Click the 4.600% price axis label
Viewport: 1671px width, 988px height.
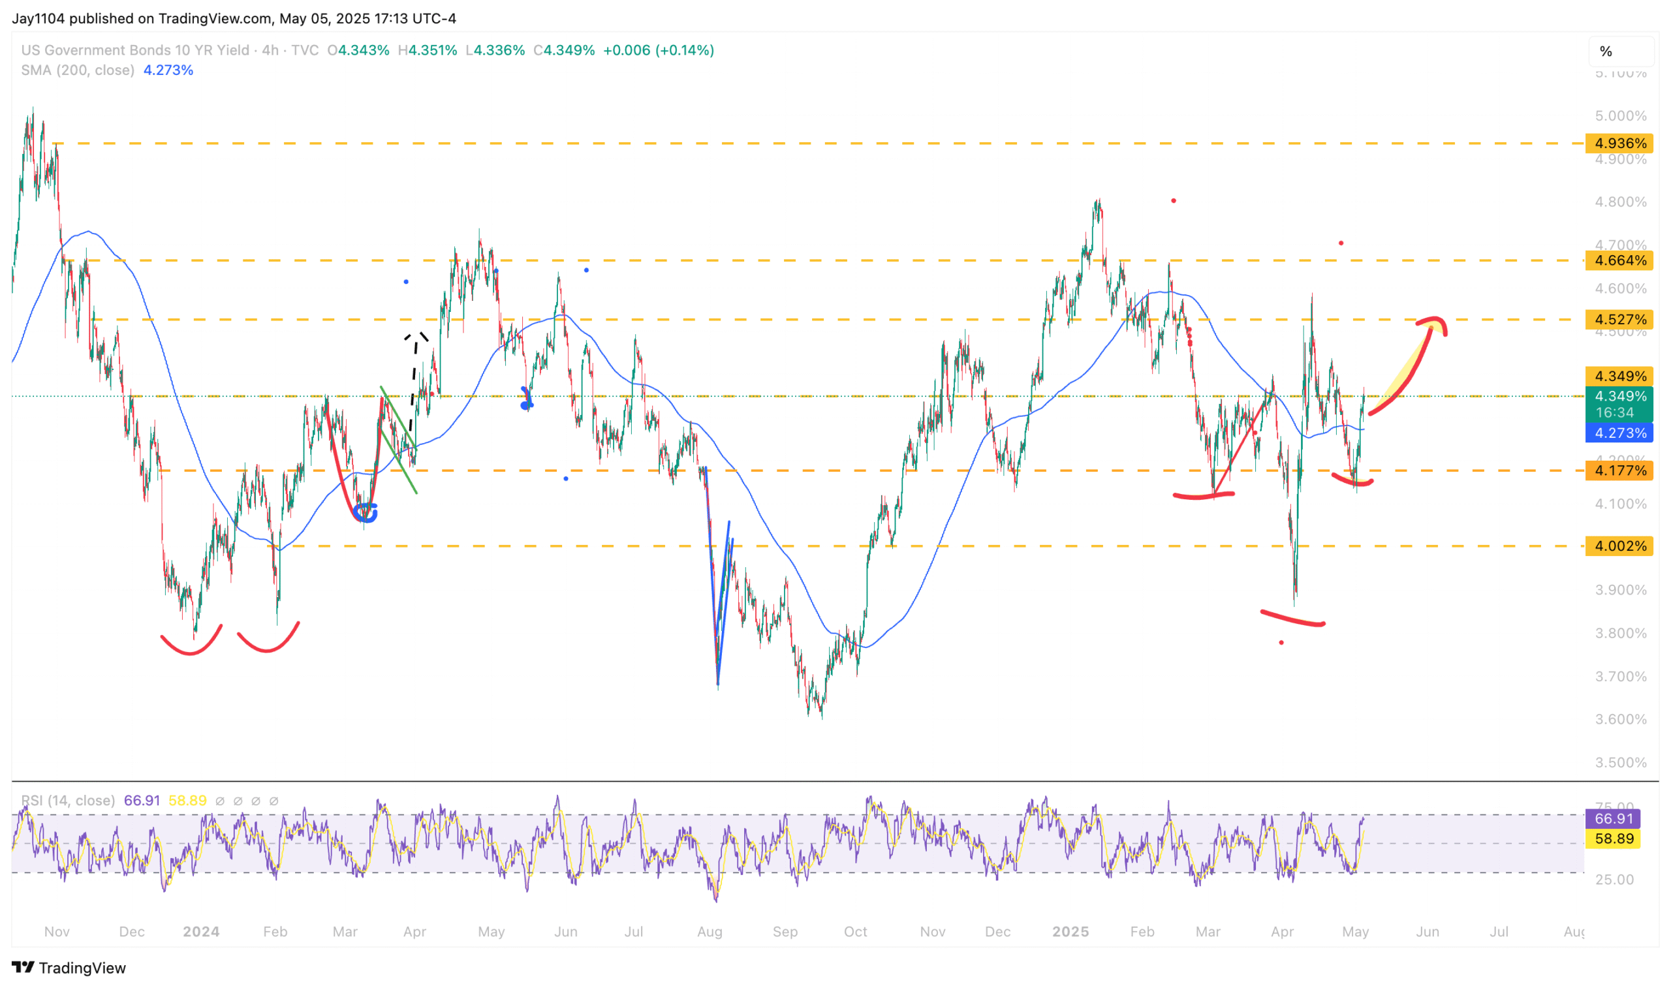click(1620, 288)
